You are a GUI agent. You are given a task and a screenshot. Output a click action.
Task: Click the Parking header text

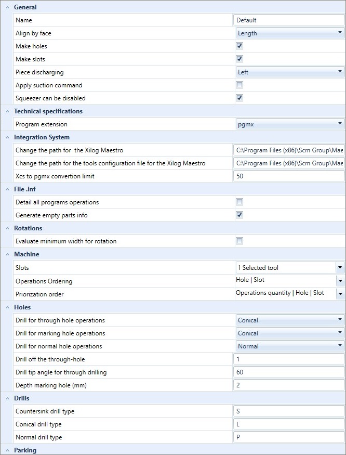pos(25,450)
